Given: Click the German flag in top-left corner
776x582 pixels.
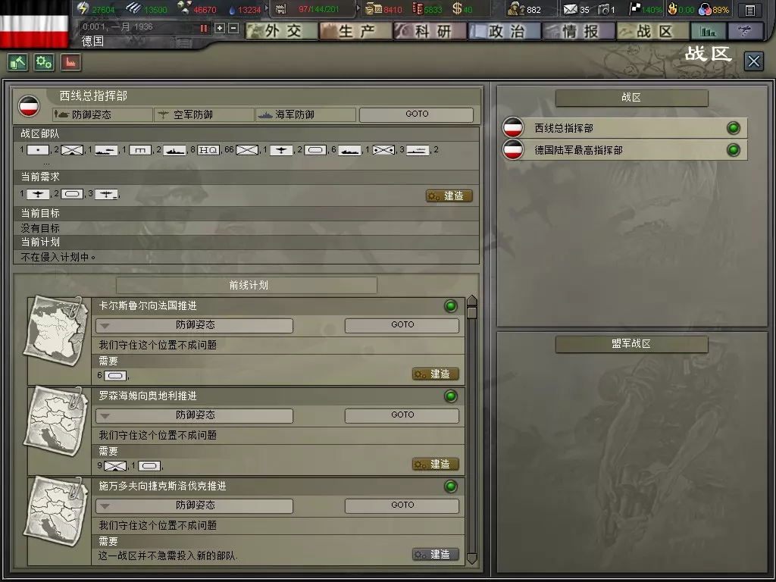Looking at the screenshot, I should [x=34, y=25].
